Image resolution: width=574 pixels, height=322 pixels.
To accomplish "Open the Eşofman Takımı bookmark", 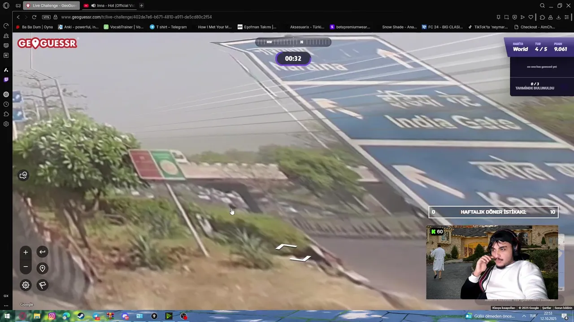I will pos(257,27).
